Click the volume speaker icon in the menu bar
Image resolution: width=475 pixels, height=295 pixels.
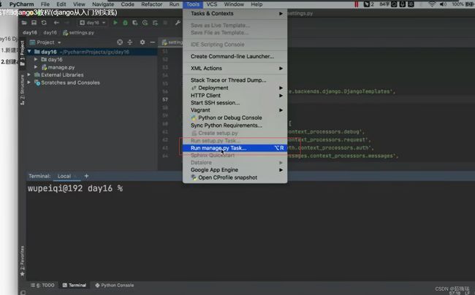(443, 4)
